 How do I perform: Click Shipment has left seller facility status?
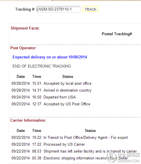point(90,151)
